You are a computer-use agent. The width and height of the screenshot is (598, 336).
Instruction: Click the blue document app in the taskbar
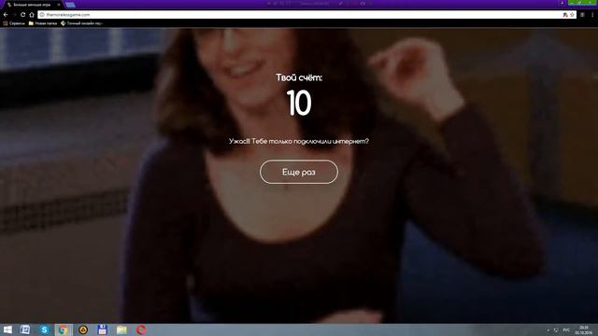25,329
